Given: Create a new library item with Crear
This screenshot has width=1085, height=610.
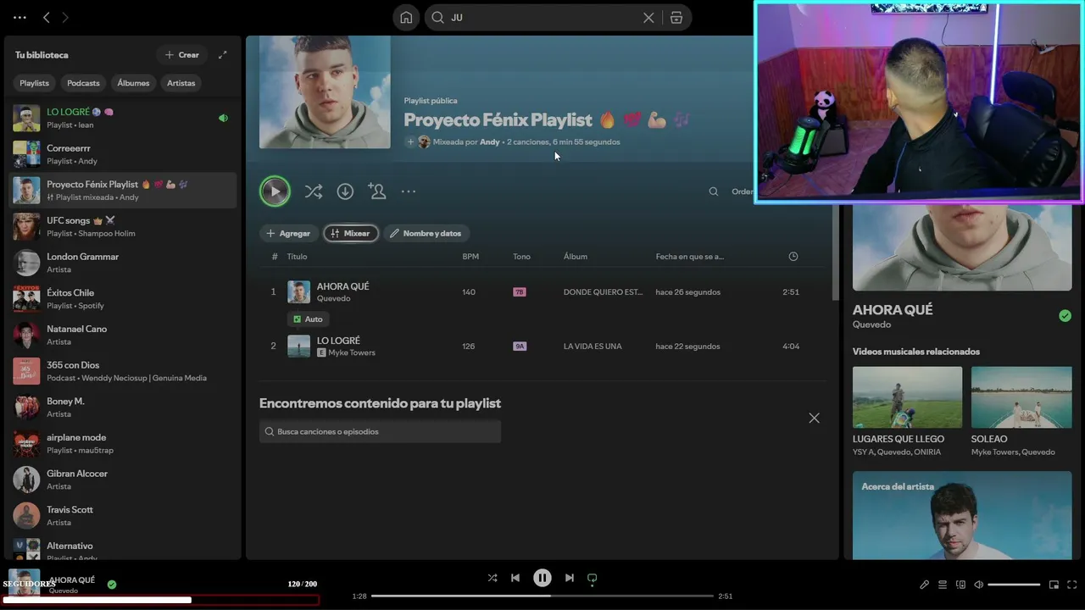Looking at the screenshot, I should (x=182, y=55).
